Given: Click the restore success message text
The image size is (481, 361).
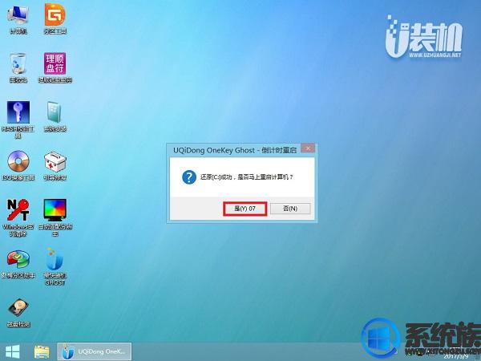Looking at the screenshot, I should click(x=247, y=177).
